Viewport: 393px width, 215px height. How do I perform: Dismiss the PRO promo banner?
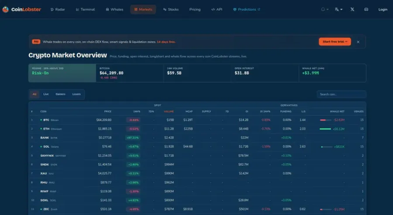tap(358, 42)
